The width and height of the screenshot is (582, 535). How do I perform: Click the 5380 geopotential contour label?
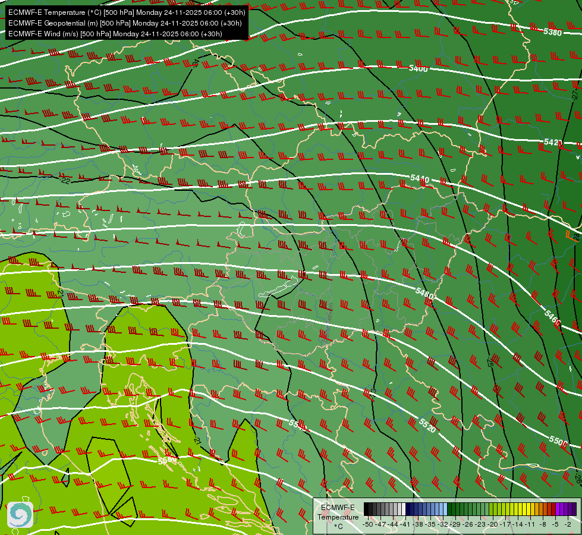552,32
